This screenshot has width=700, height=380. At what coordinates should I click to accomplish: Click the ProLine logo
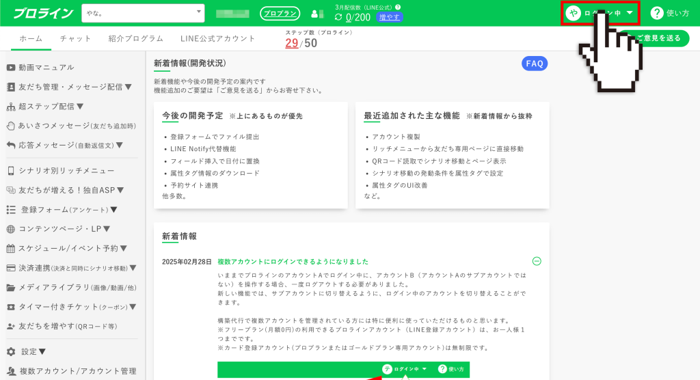pyautogui.click(x=43, y=14)
